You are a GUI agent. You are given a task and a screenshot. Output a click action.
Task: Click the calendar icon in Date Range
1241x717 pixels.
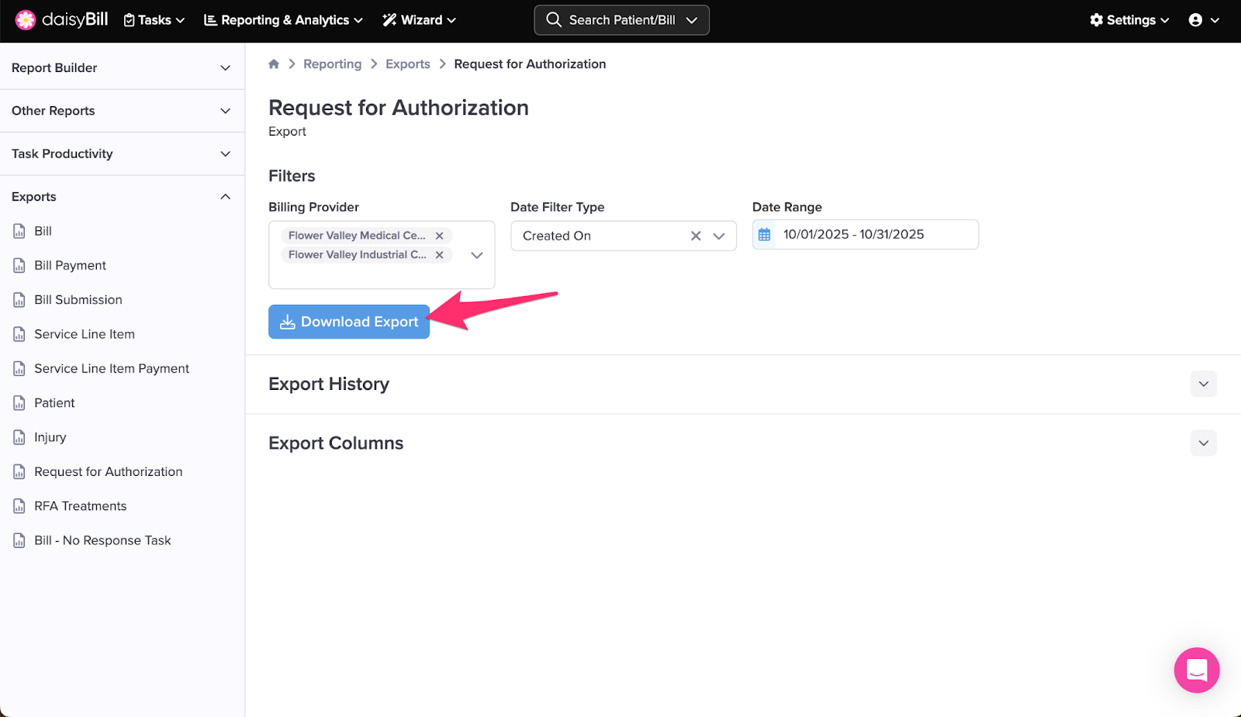coord(765,235)
